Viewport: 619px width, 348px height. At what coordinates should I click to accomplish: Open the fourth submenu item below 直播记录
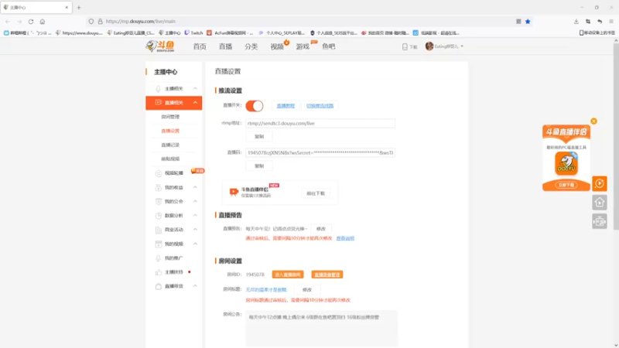pyautogui.click(x=170, y=159)
